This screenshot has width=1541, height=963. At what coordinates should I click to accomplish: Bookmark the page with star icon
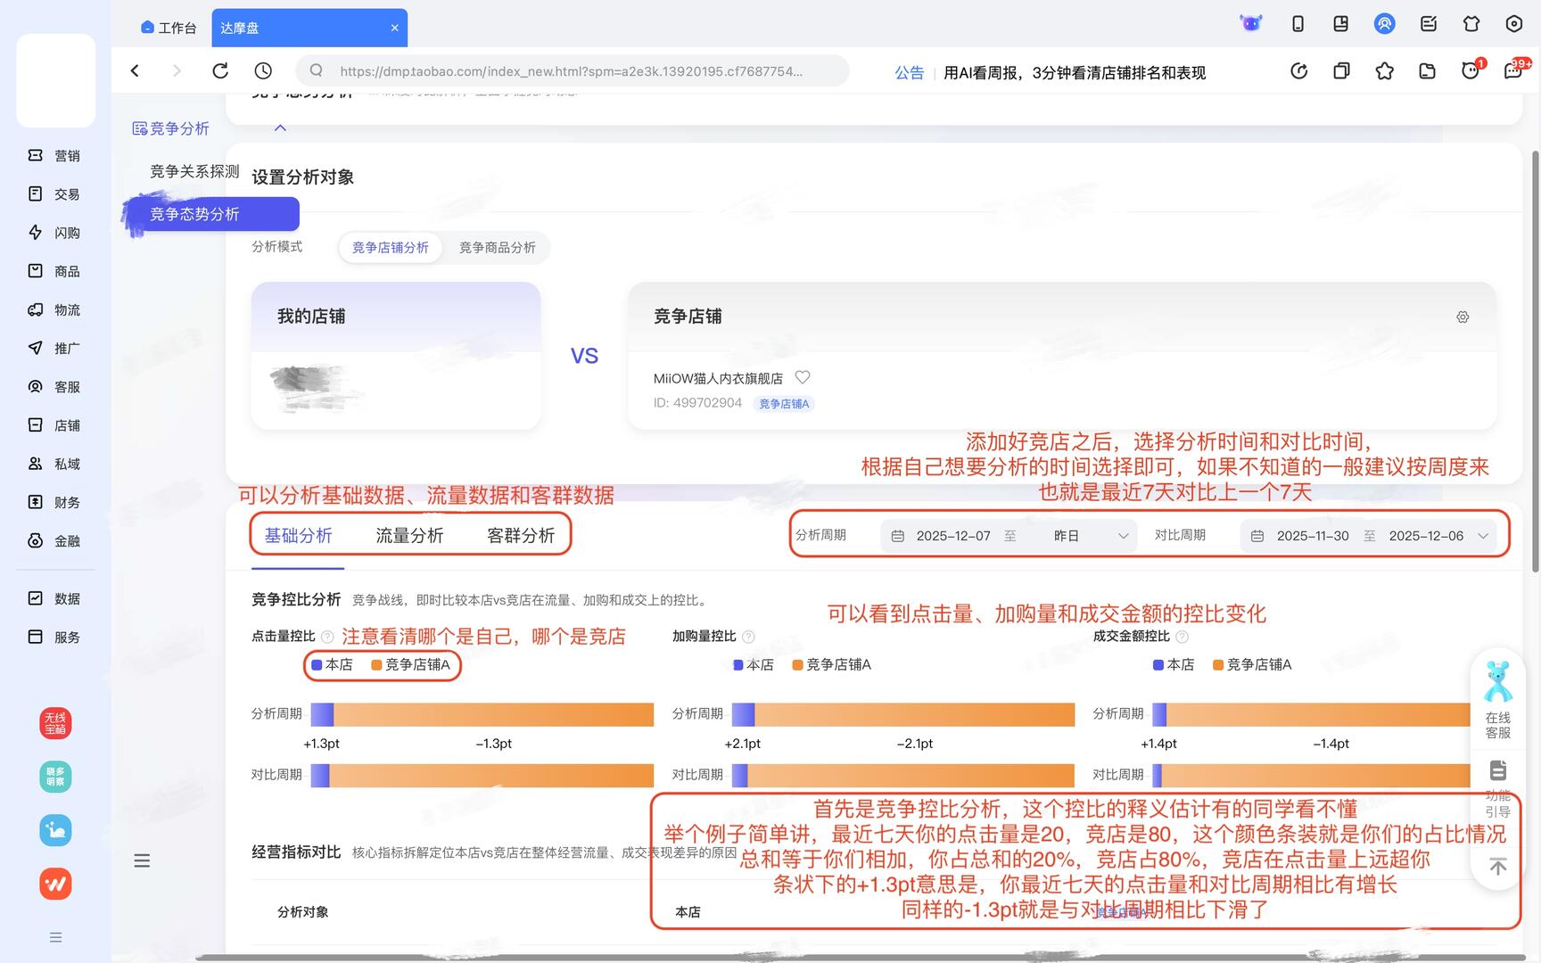(1384, 70)
